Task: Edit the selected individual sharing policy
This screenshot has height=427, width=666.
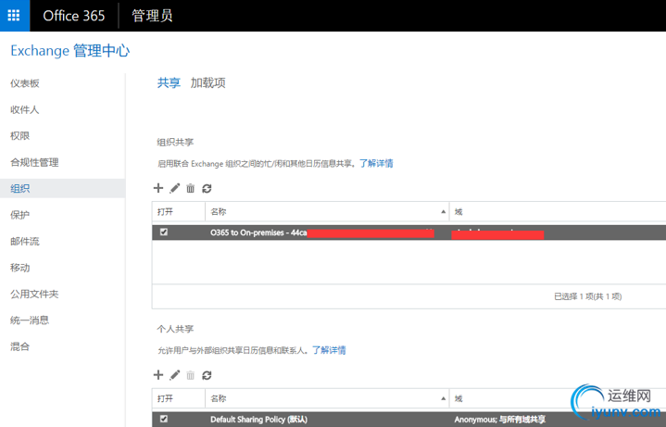Action: pos(174,375)
